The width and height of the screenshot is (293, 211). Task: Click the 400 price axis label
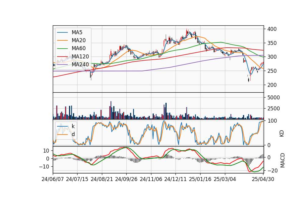[272, 29]
